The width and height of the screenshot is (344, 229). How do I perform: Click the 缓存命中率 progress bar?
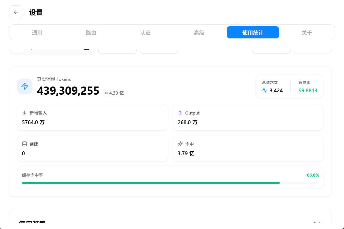[170, 183]
